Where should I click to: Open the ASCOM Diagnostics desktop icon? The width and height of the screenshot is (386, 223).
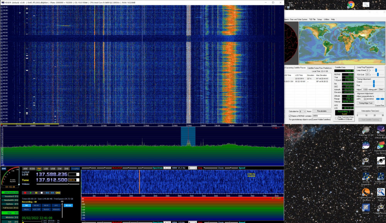pyautogui.click(x=366, y=179)
